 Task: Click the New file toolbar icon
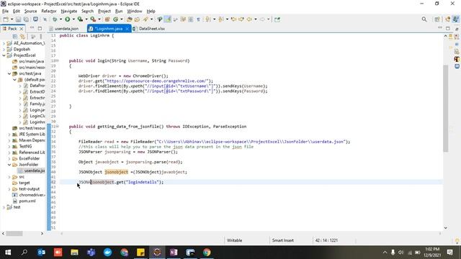tap(6, 19)
